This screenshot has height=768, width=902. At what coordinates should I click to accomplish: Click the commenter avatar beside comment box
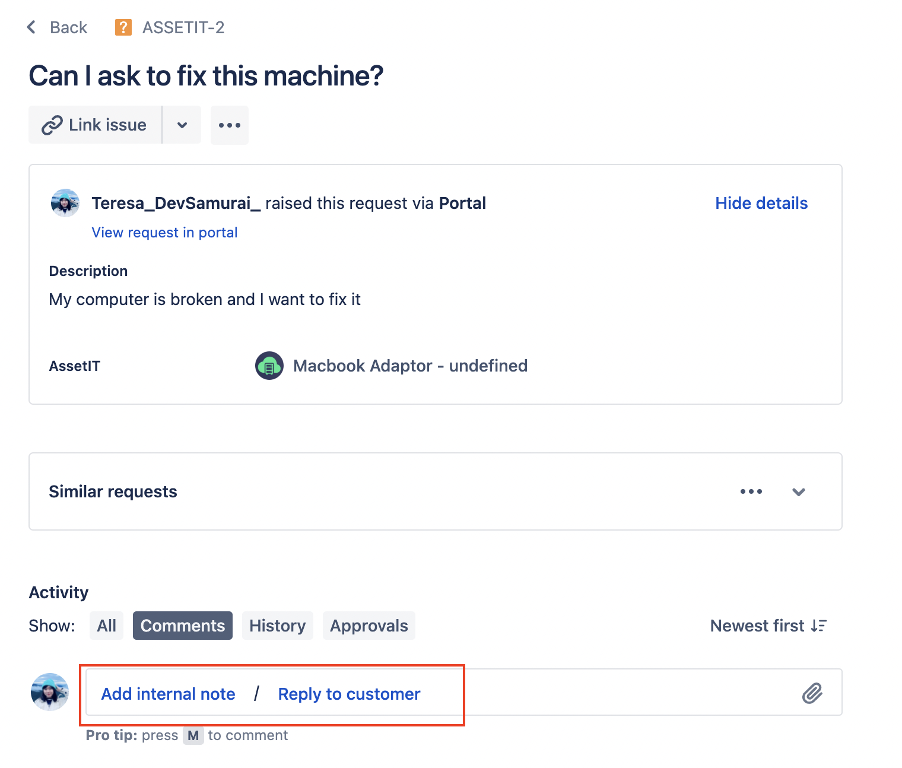50,692
